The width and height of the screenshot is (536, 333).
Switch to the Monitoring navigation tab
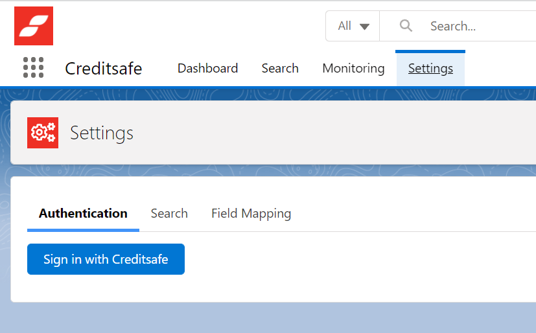[353, 68]
